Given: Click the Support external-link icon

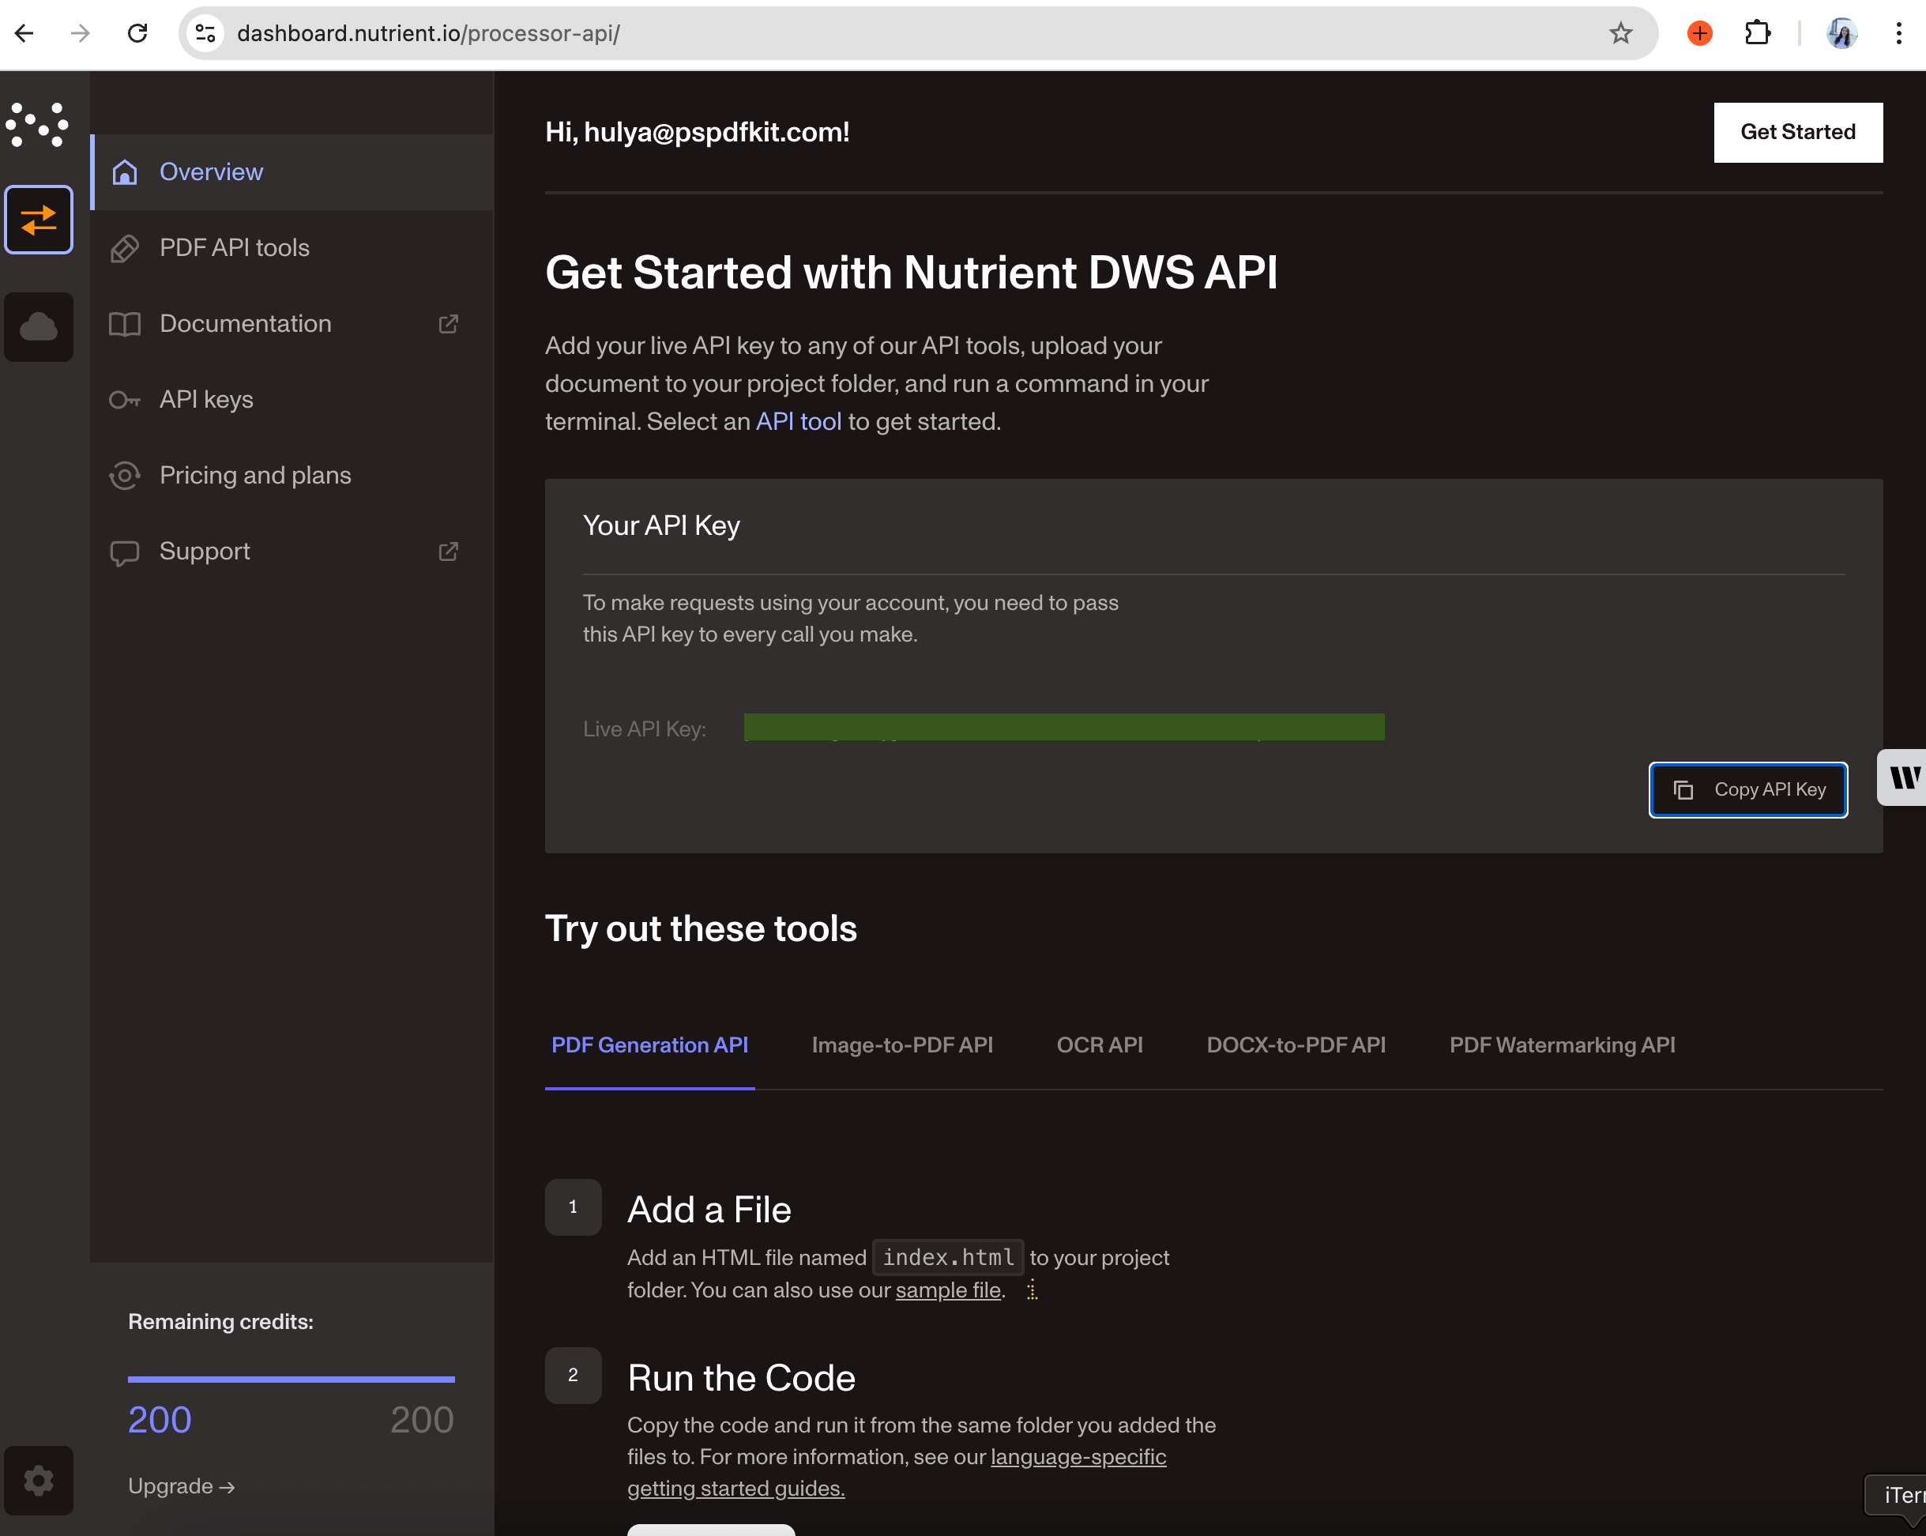Looking at the screenshot, I should [450, 552].
